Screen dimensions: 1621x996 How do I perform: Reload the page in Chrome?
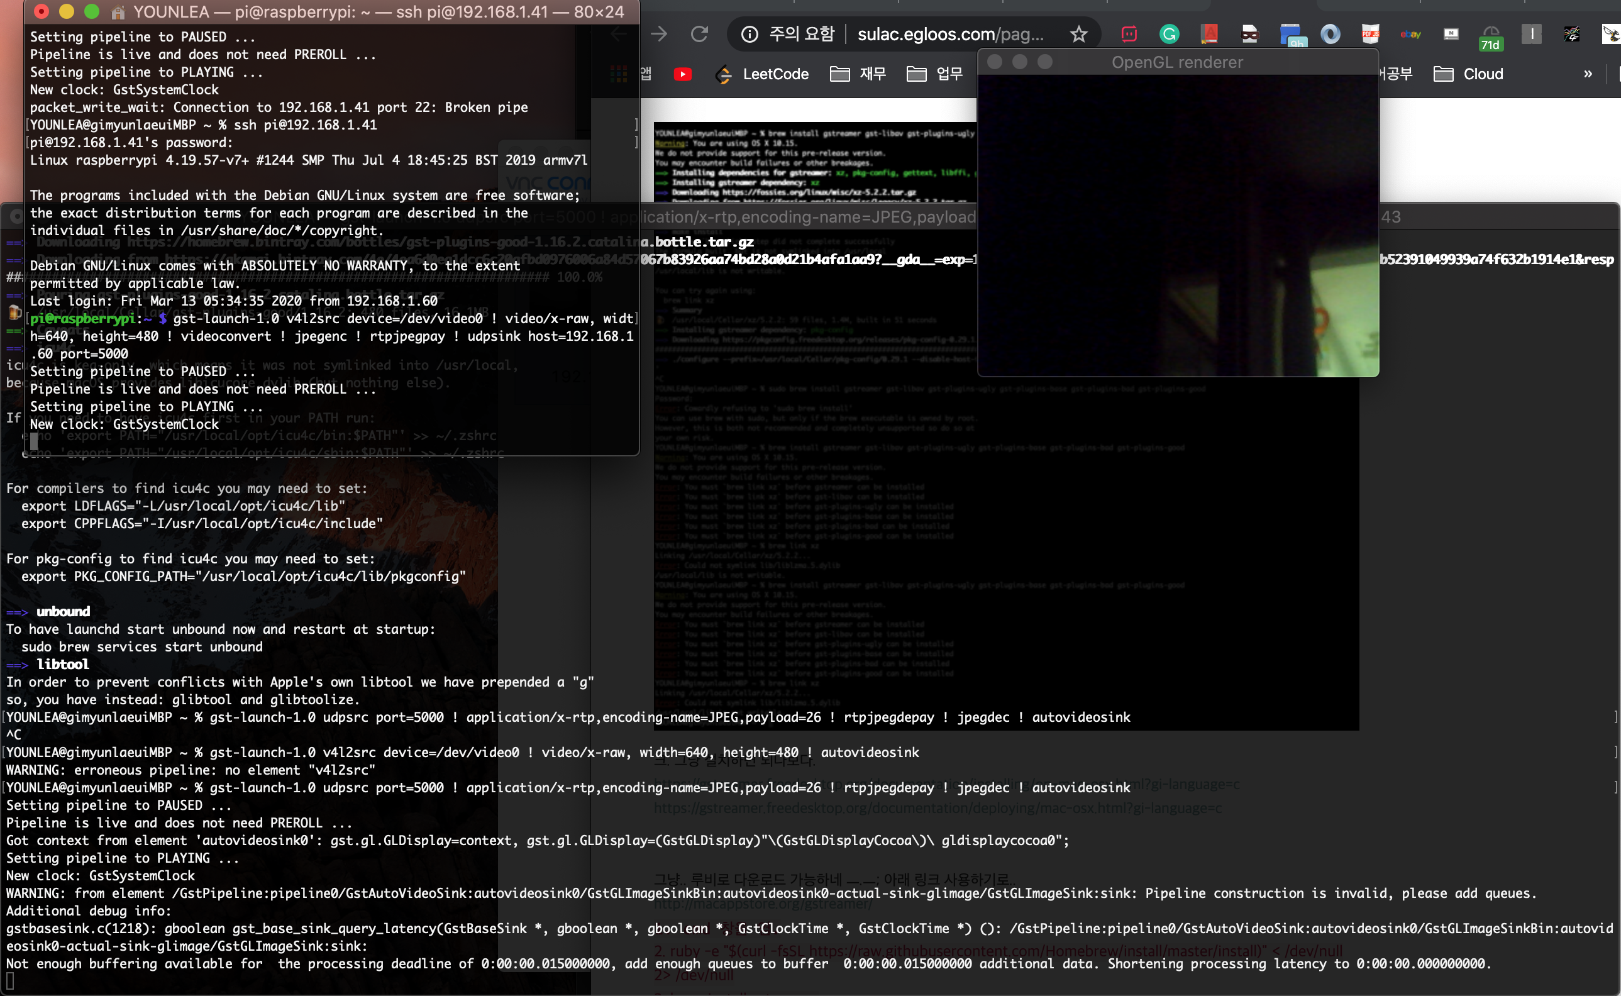coord(699,33)
